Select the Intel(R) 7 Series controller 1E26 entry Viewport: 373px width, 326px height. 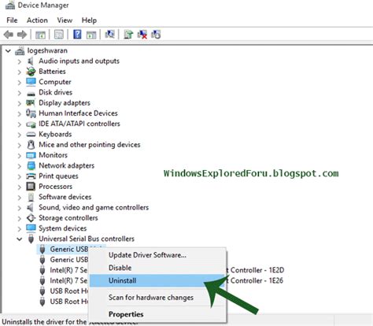coord(68,280)
